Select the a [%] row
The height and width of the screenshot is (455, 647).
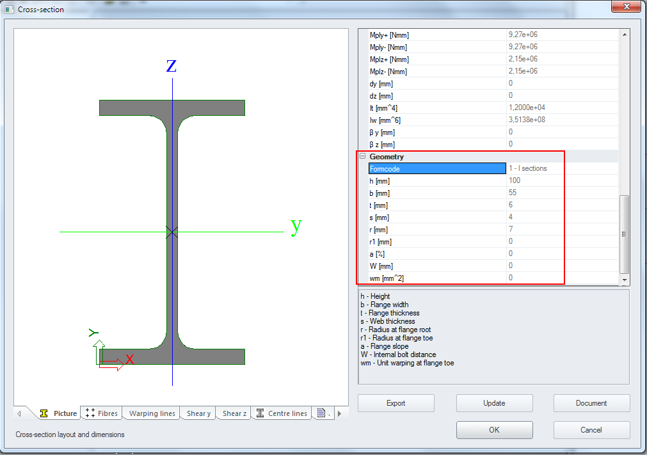493,253
